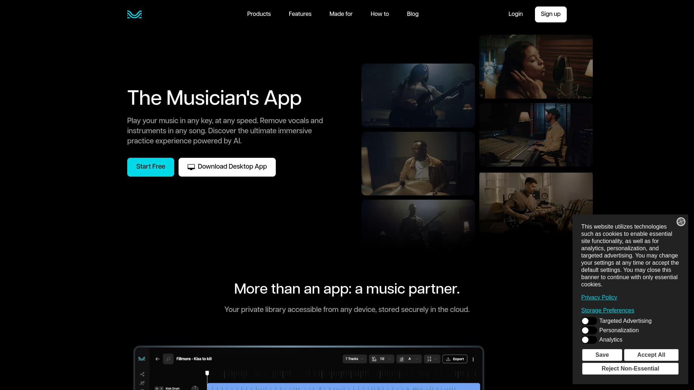Open the How to menu
Screen dimensions: 694x390
pyautogui.click(x=380, y=14)
